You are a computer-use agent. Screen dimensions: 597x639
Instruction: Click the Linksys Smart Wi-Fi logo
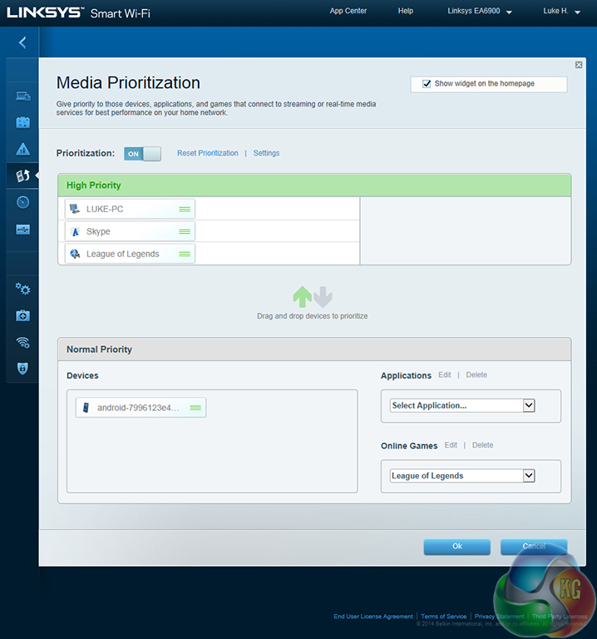point(79,12)
